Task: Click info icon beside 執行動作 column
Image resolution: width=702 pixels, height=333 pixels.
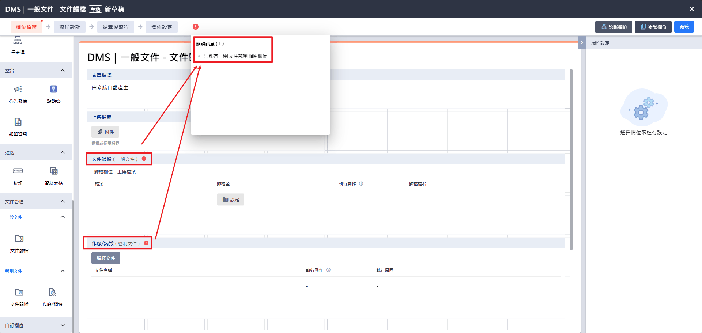Action: [x=361, y=183]
